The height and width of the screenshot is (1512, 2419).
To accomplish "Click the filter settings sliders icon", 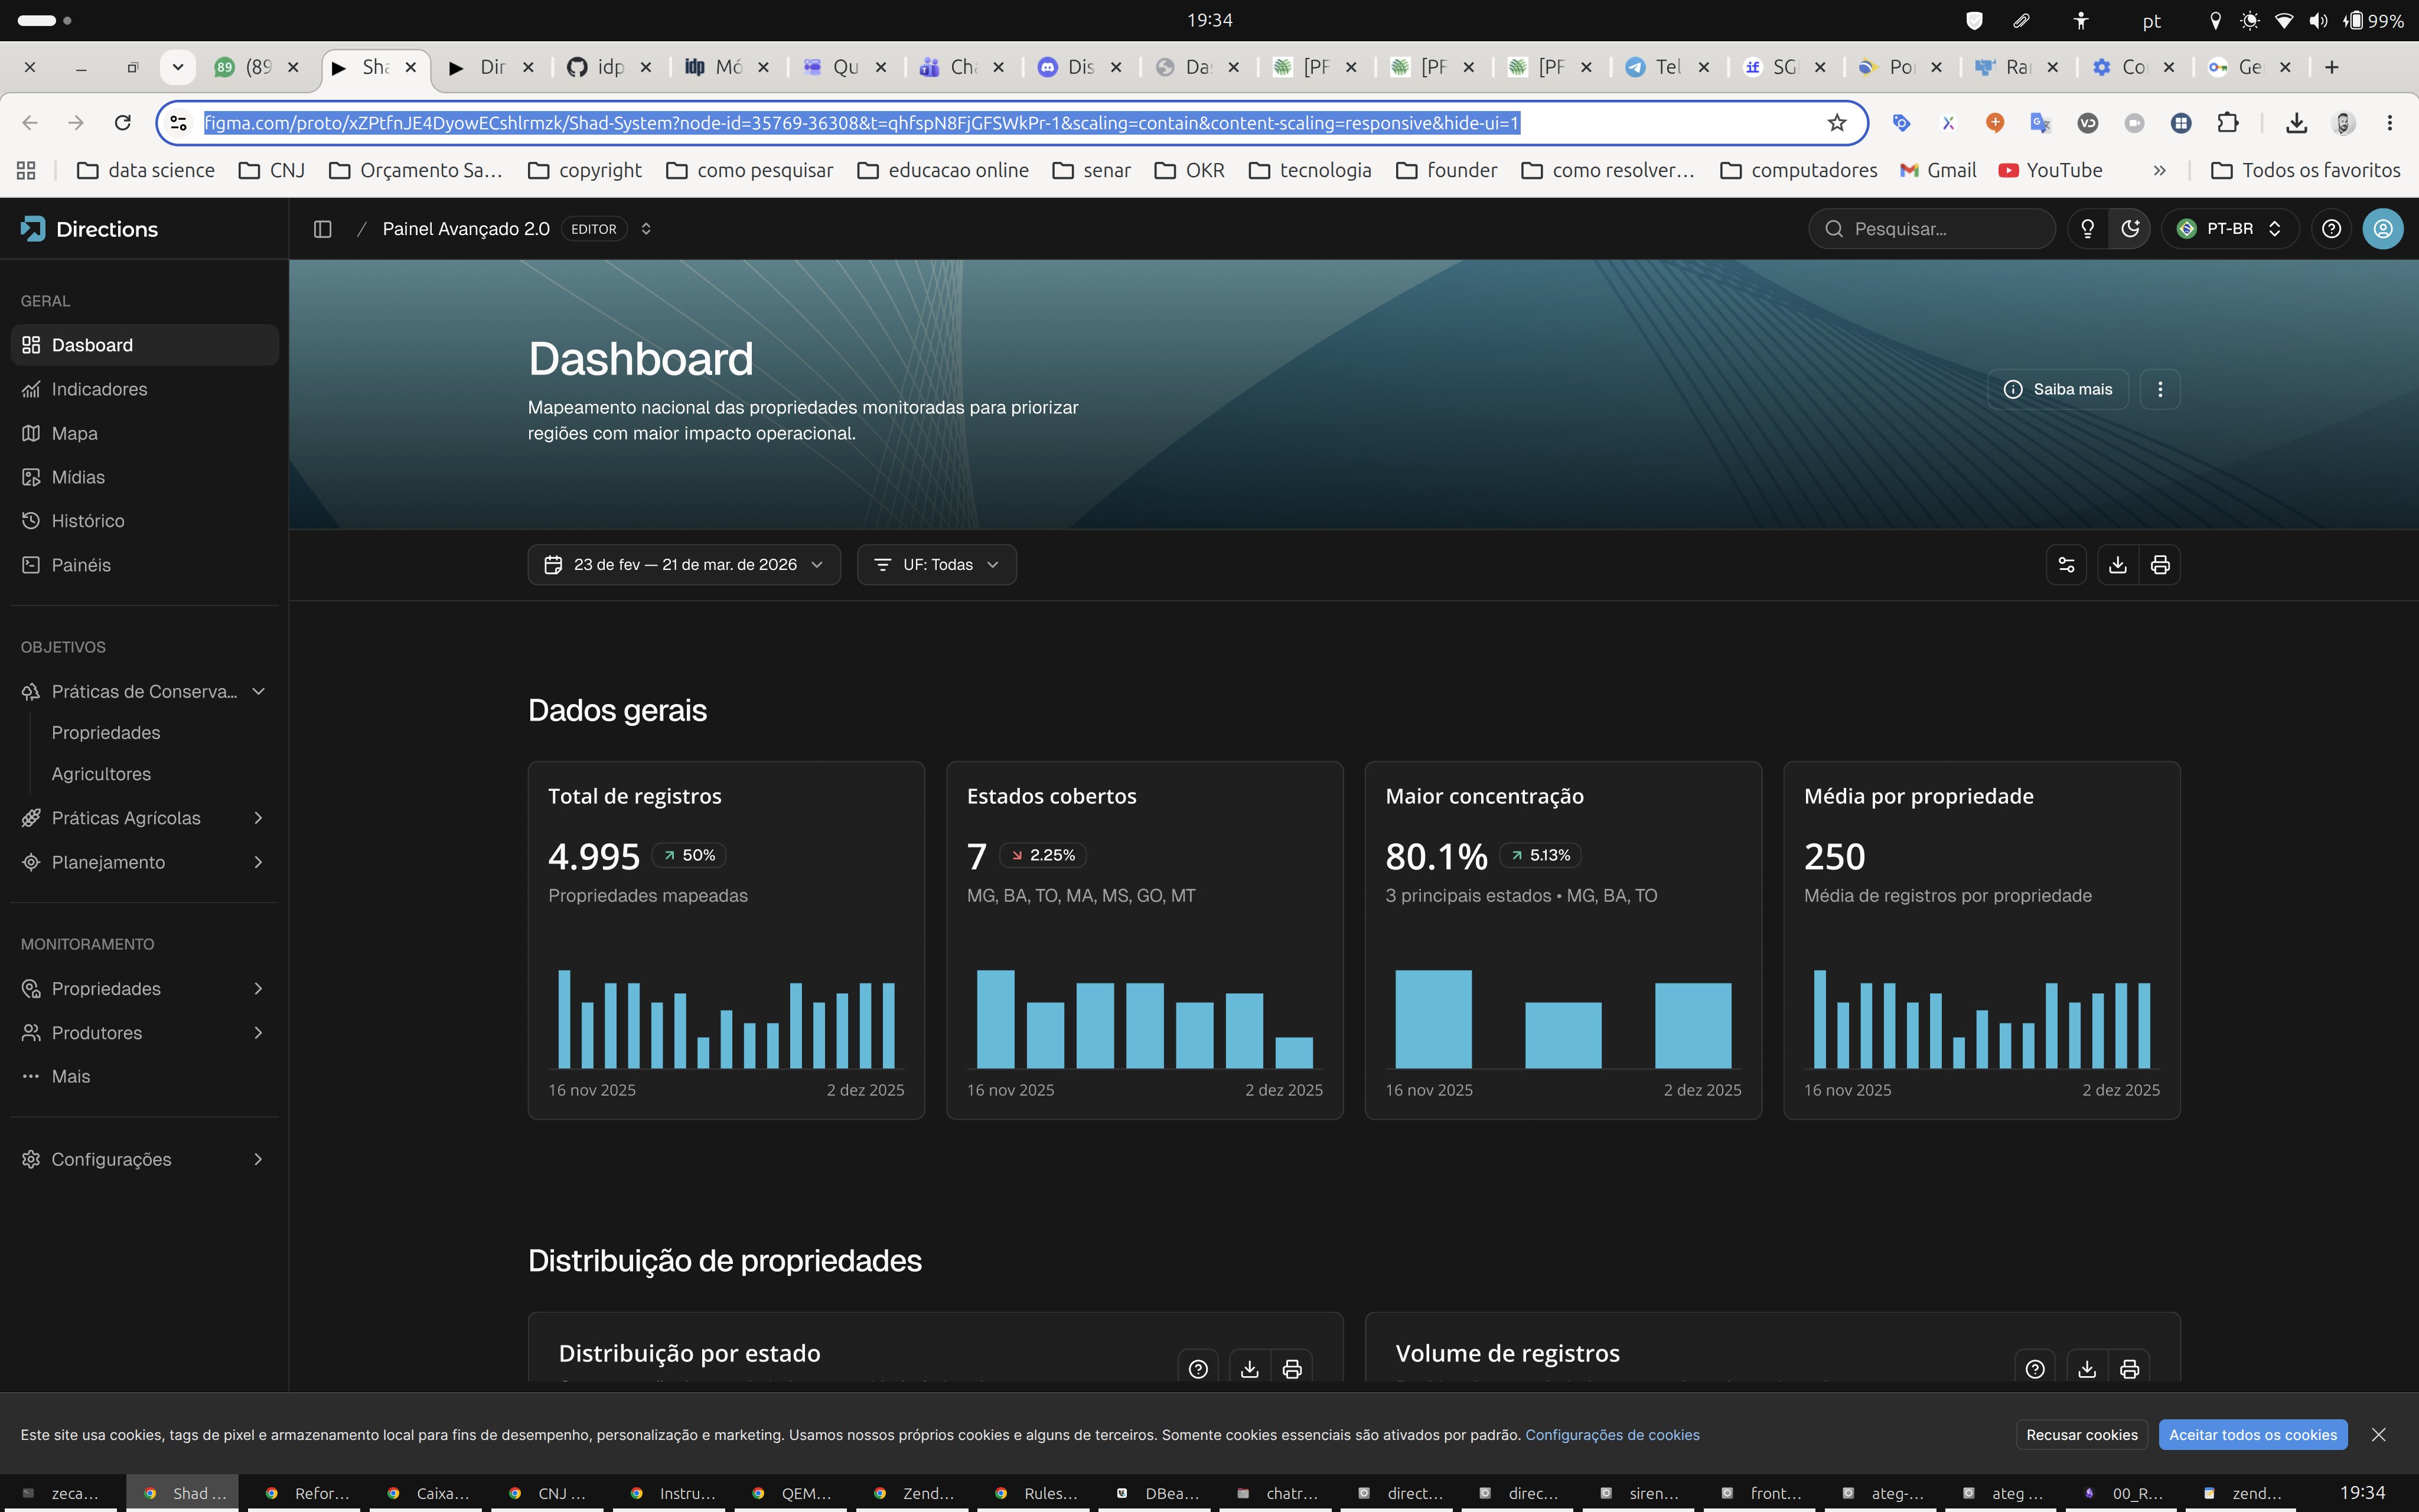I will click(2066, 565).
